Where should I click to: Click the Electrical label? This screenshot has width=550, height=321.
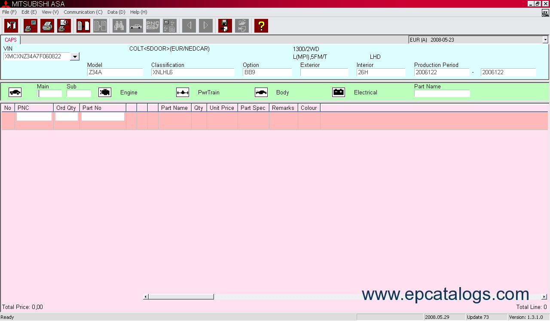point(366,92)
